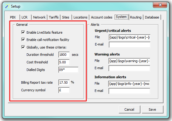Save the setup settings

tap(153, 109)
